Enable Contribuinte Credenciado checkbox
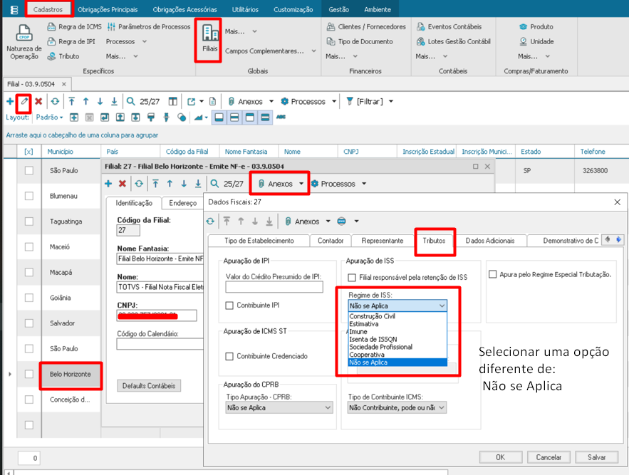The width and height of the screenshot is (629, 475). [229, 357]
